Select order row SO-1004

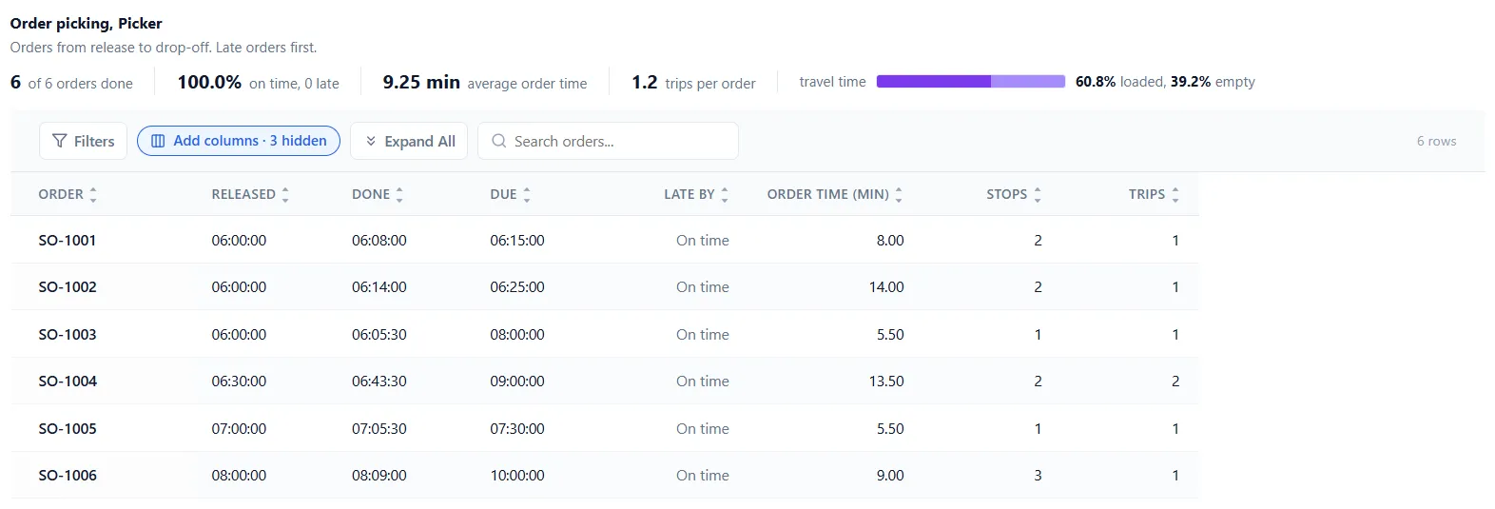pos(605,381)
